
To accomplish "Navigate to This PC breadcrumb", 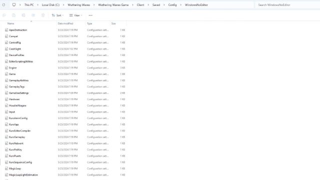I will click(29, 5).
